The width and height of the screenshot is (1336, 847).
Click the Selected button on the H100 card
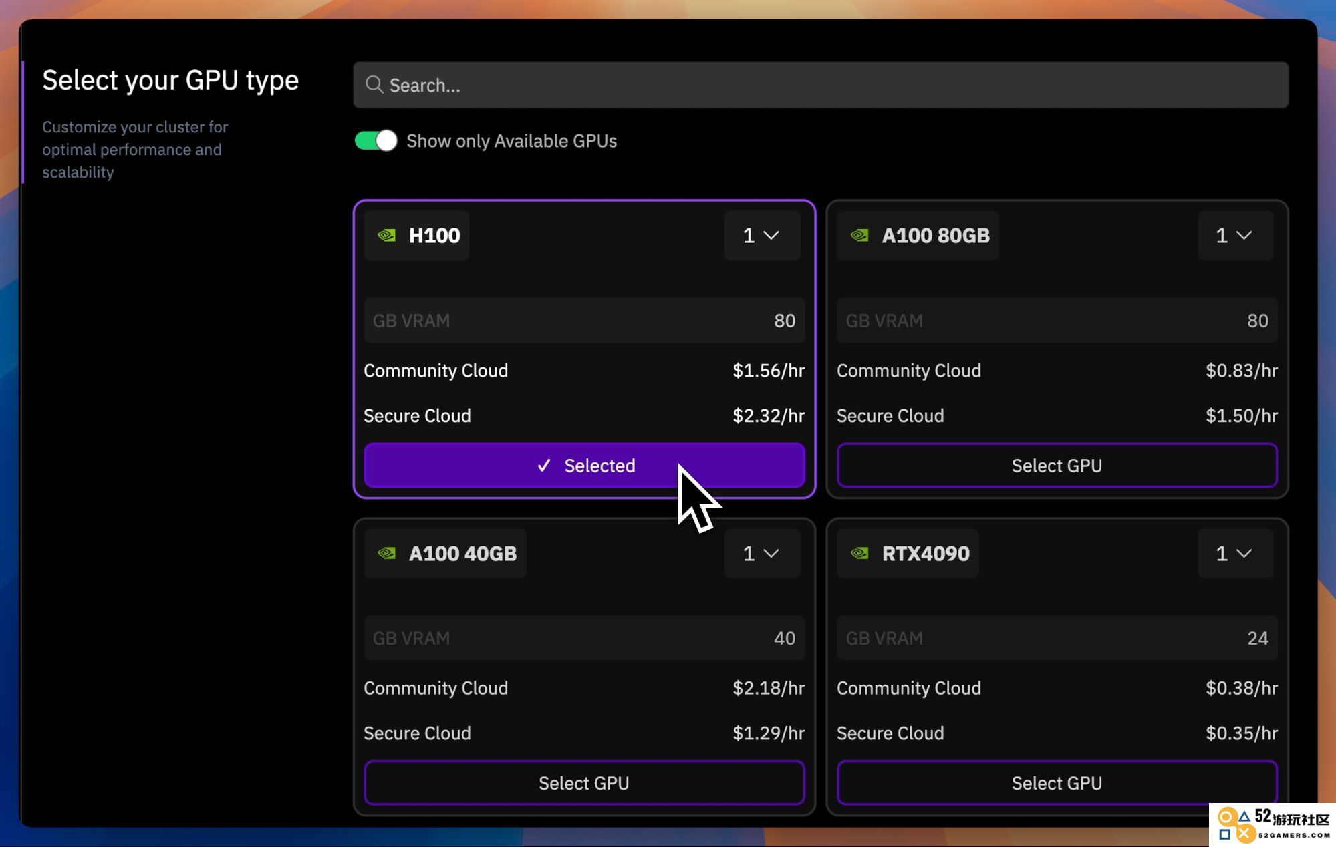click(584, 465)
